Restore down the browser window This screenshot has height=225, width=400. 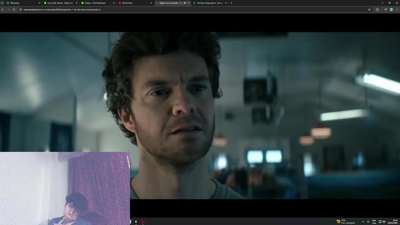(389, 3)
